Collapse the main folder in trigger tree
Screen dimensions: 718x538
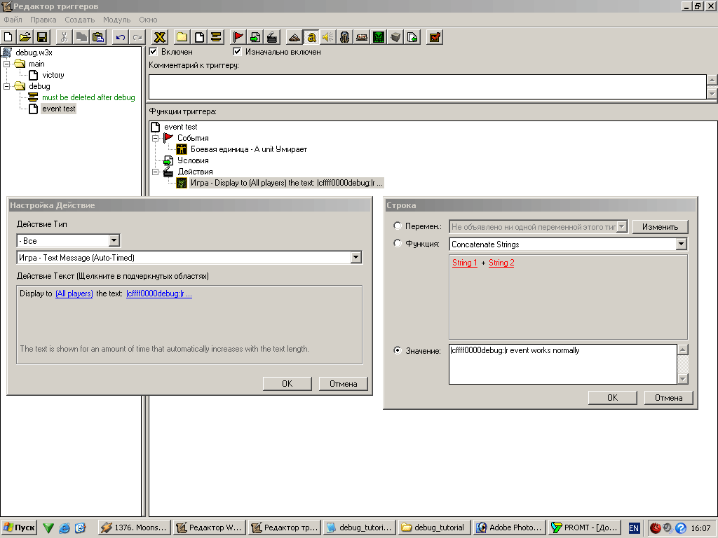(x=7, y=64)
